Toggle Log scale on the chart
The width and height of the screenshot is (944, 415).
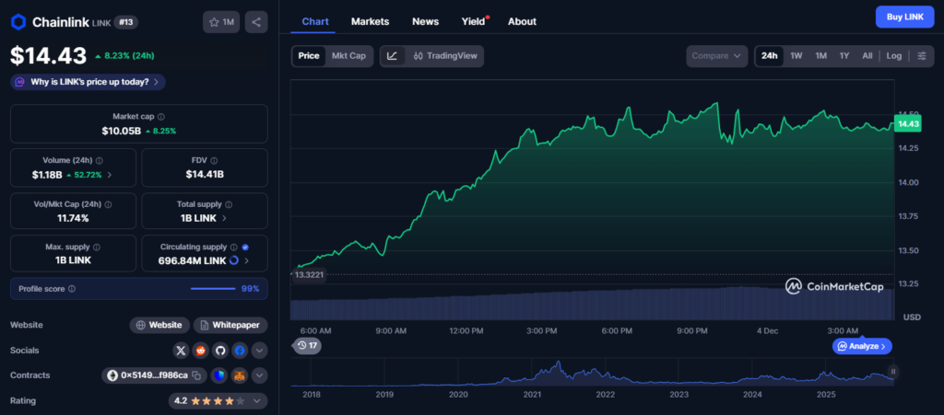(x=894, y=56)
